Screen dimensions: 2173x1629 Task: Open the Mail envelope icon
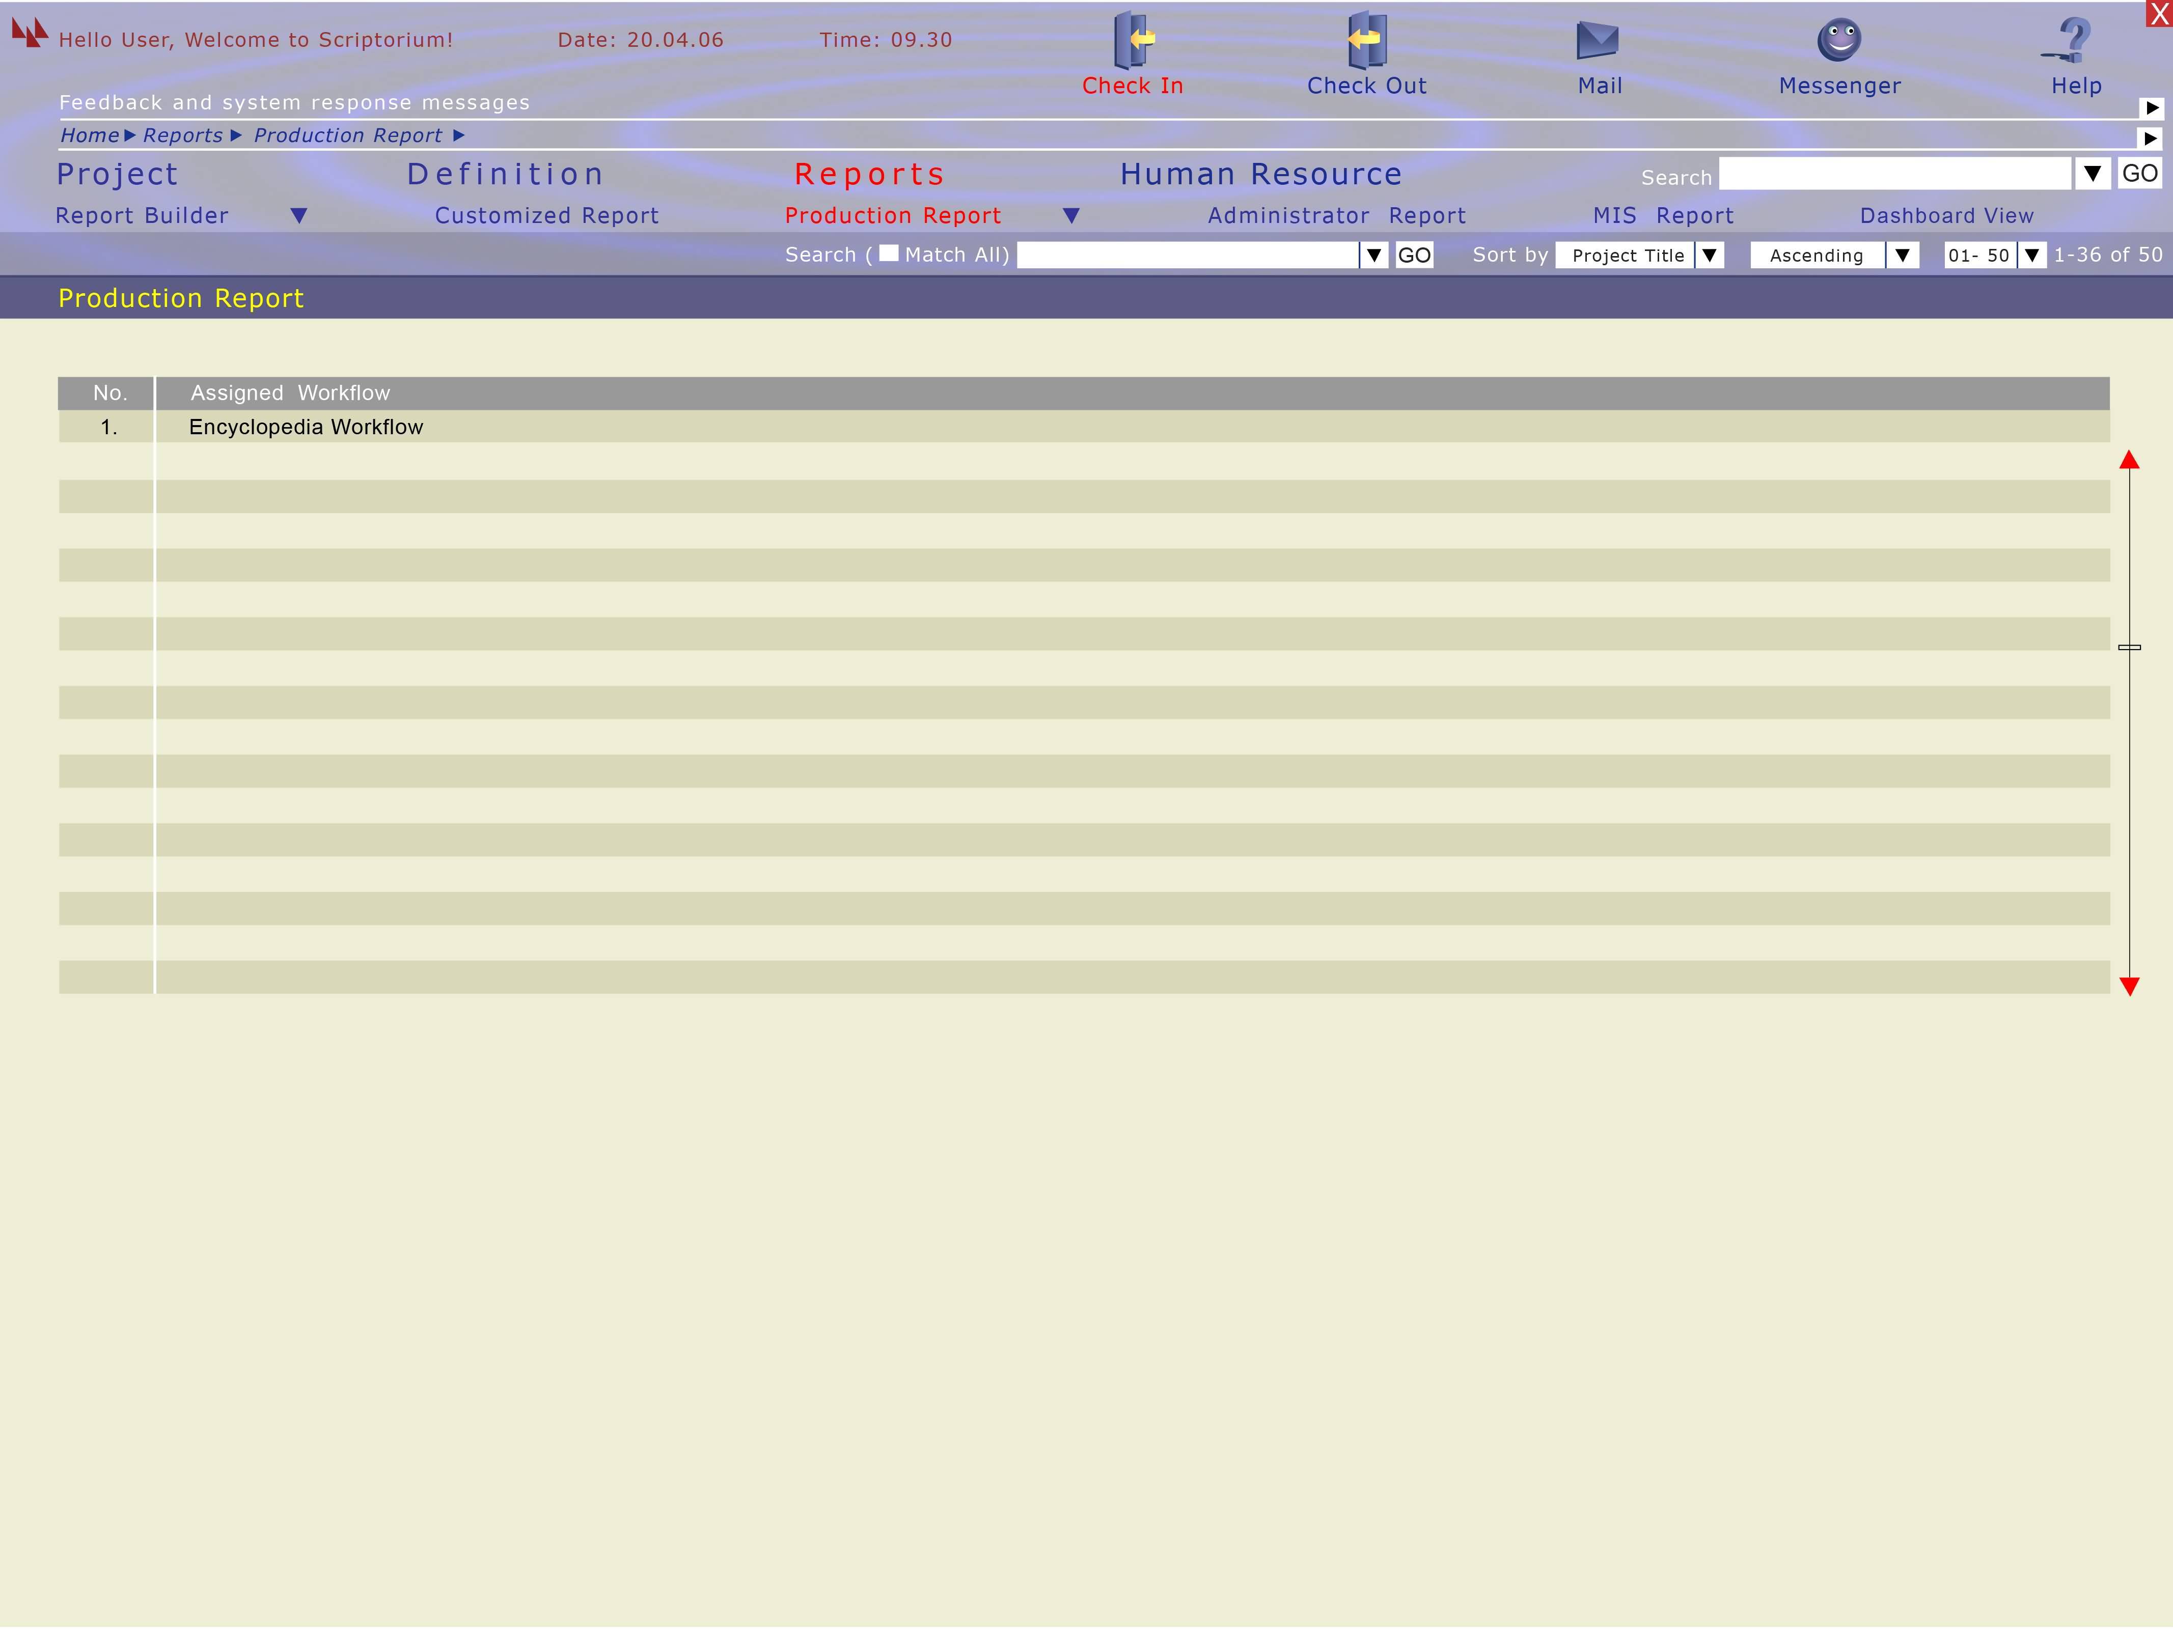(1597, 40)
